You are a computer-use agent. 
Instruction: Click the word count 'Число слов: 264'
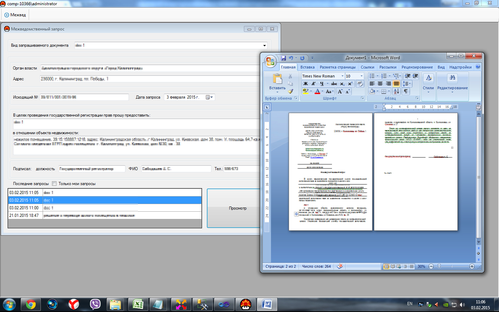point(316,266)
